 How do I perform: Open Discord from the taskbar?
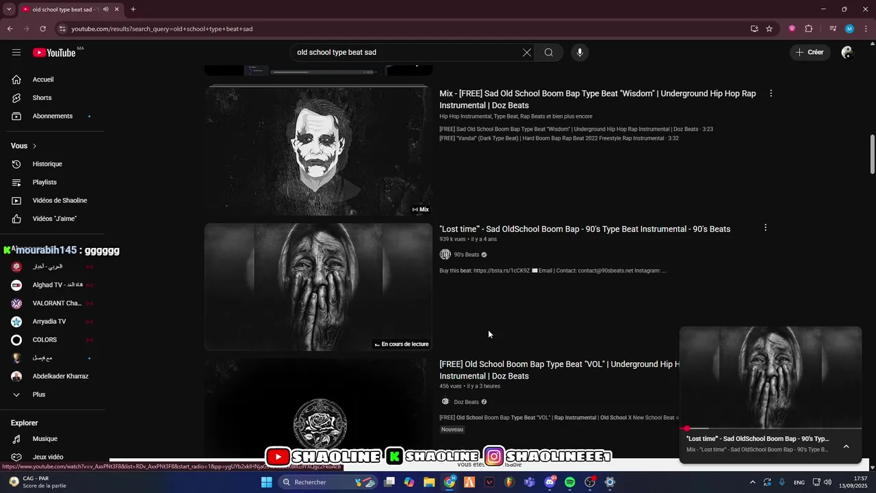(x=550, y=482)
